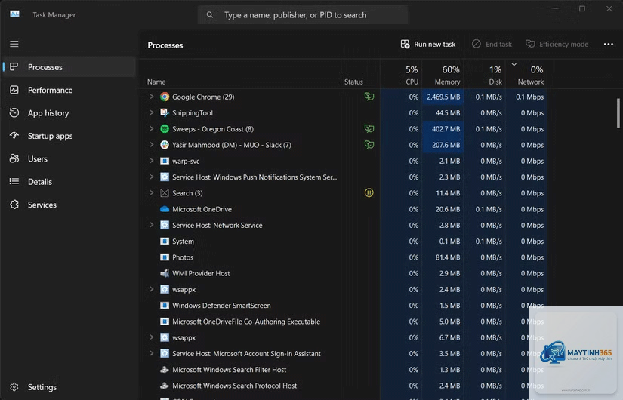Expand the Google Chrome process group

pos(151,97)
